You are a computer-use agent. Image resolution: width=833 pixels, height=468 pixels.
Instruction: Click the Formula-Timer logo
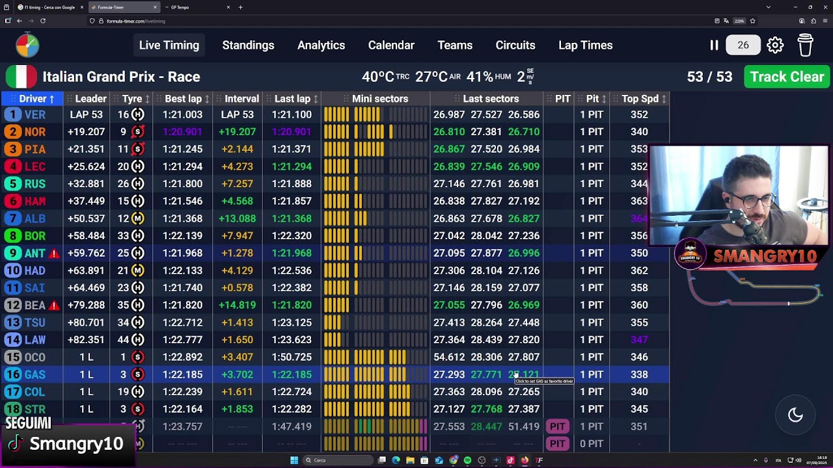point(27,45)
